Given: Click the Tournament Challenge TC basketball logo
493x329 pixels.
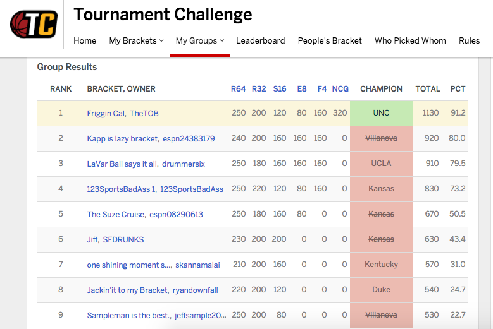Looking at the screenshot, I should 34,24.
